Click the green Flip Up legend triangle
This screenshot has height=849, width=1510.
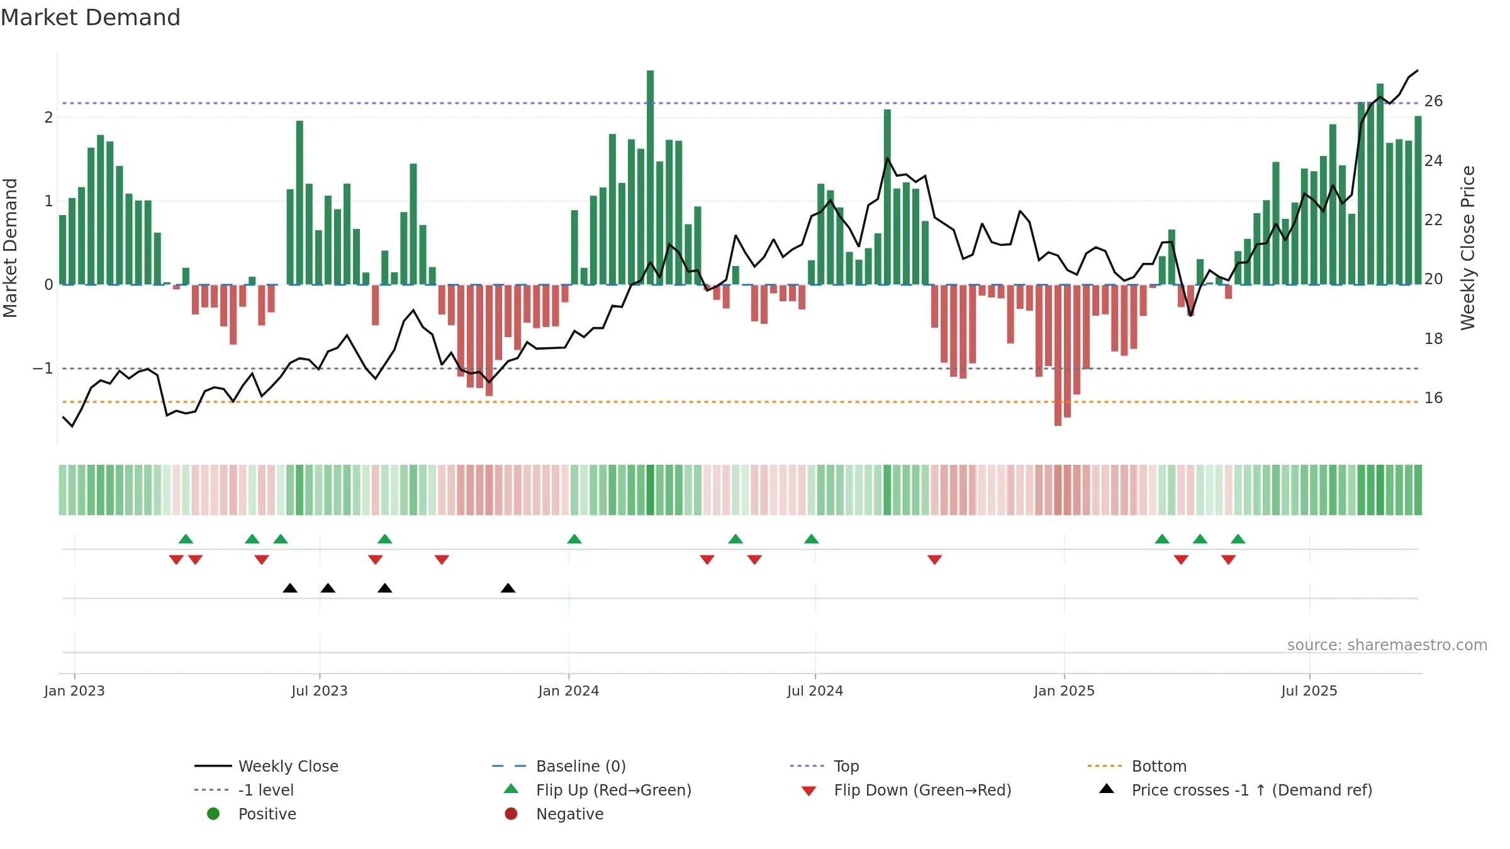pyautogui.click(x=512, y=789)
